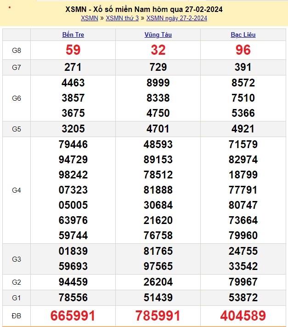Image resolution: width=288 pixels, height=327 pixels.
Task: Click the Bến Tre column header link
Action: click(x=73, y=35)
